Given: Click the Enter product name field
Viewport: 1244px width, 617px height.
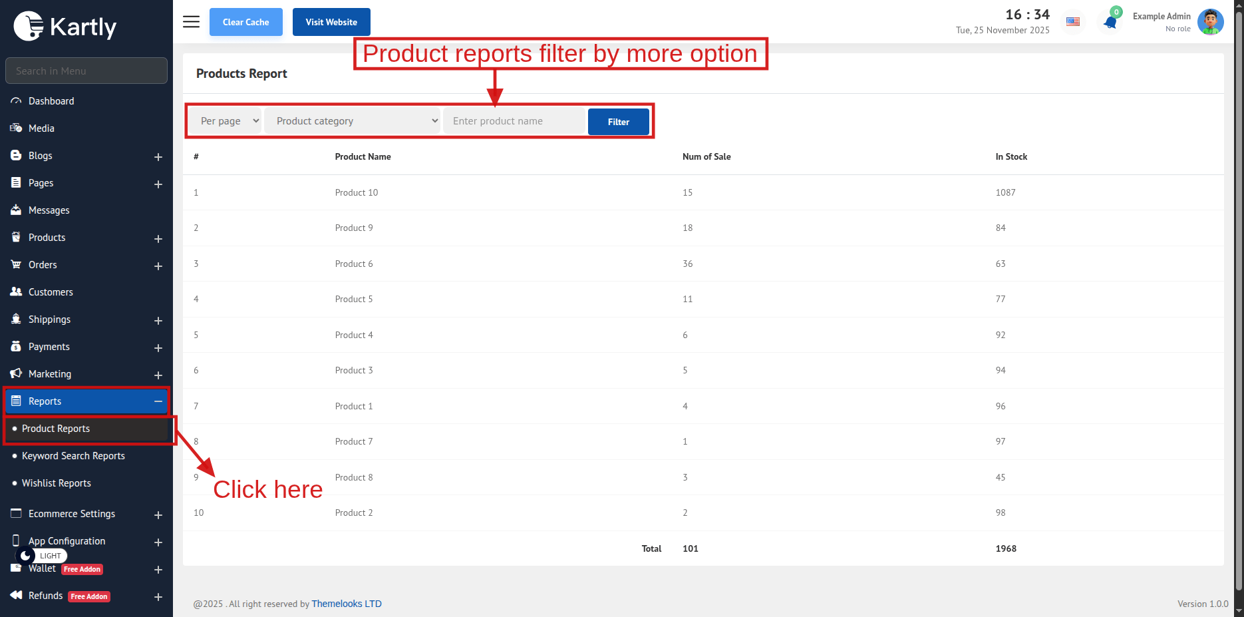Looking at the screenshot, I should (x=514, y=121).
